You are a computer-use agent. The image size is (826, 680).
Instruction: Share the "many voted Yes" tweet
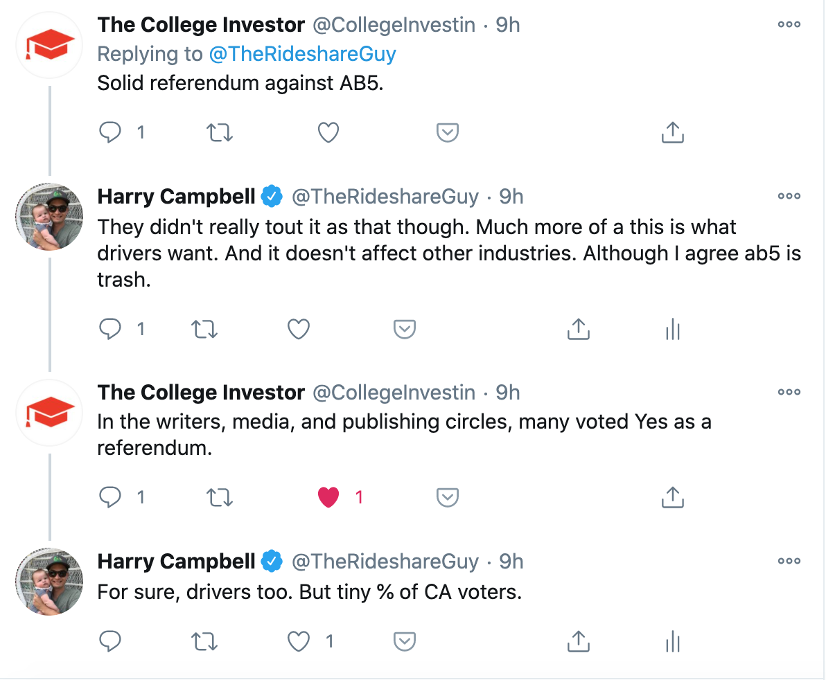coord(672,497)
